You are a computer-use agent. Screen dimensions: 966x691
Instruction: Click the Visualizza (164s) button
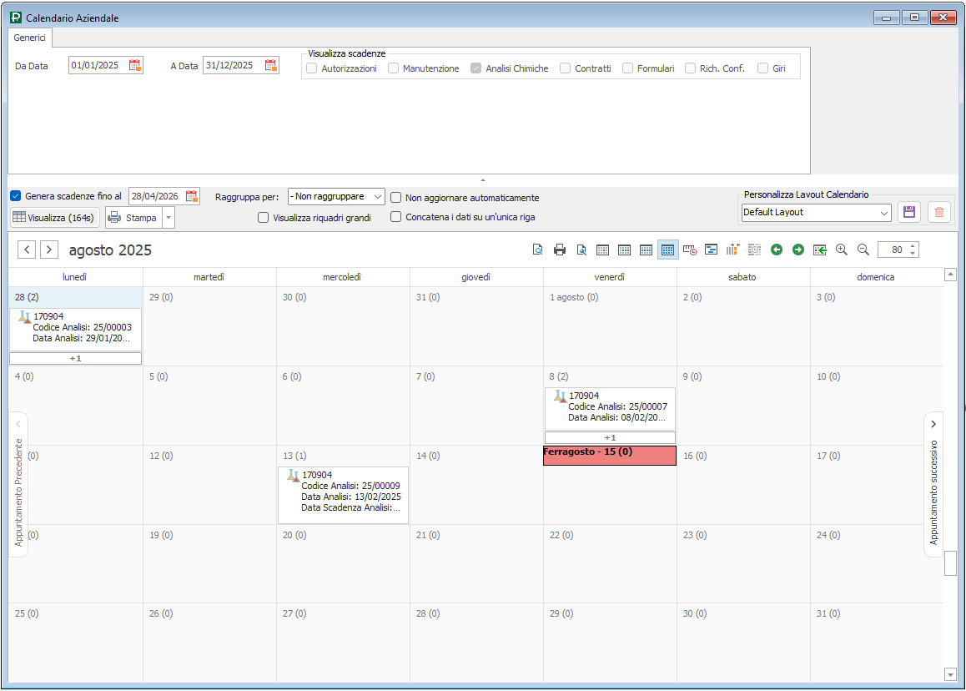pos(55,218)
